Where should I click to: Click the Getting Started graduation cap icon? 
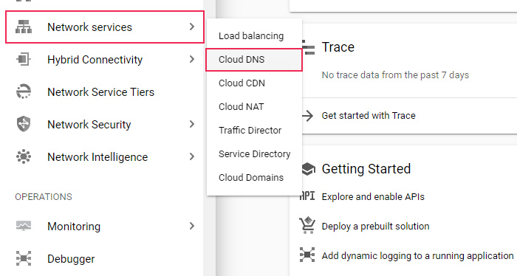pos(308,169)
